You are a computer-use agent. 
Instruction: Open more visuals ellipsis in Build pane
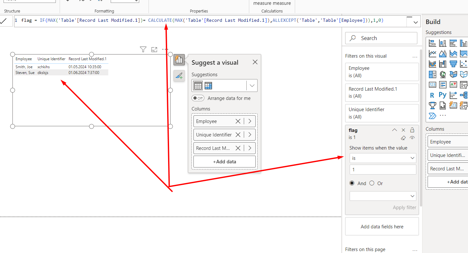pos(443,116)
